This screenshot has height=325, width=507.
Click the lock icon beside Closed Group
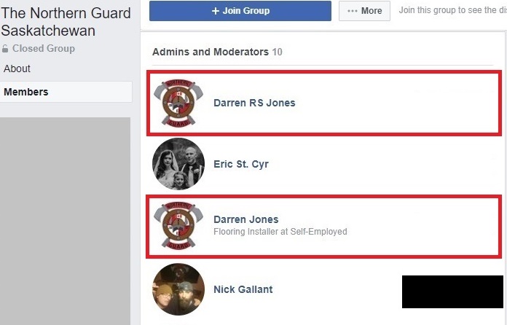(x=5, y=49)
